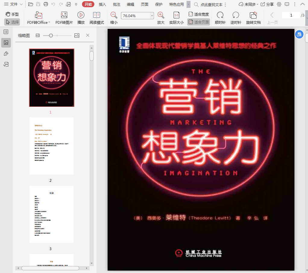The width and height of the screenshot is (308, 273).
Task: Switch to the 批注 tab
Action: [116, 4]
